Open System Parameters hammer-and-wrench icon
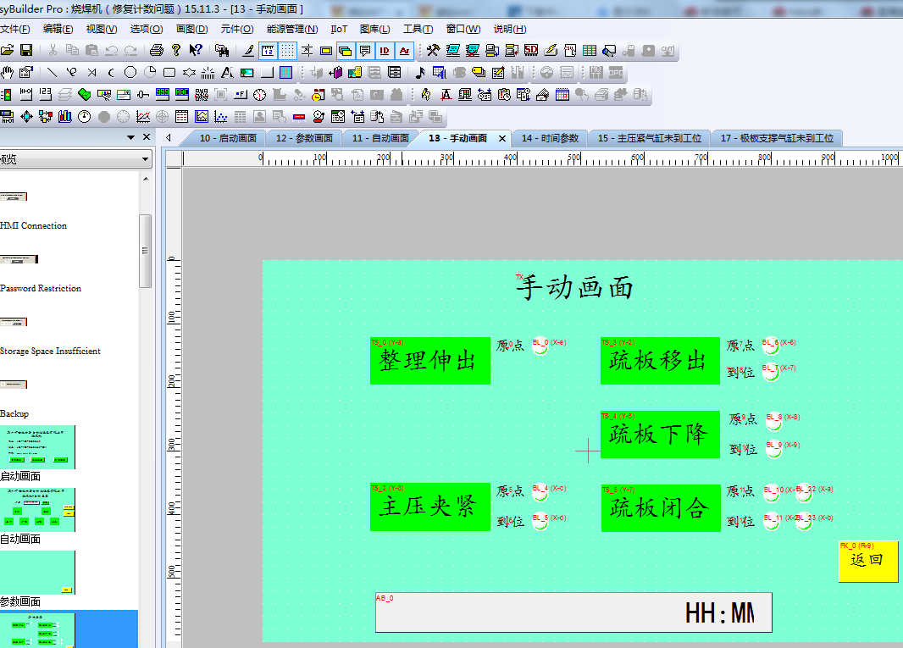 434,51
